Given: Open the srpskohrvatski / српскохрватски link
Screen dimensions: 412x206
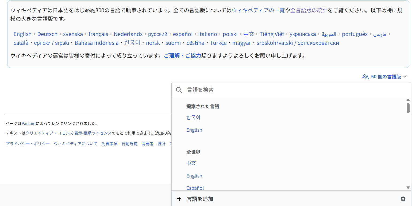Looking at the screenshot, I should [x=298, y=43].
